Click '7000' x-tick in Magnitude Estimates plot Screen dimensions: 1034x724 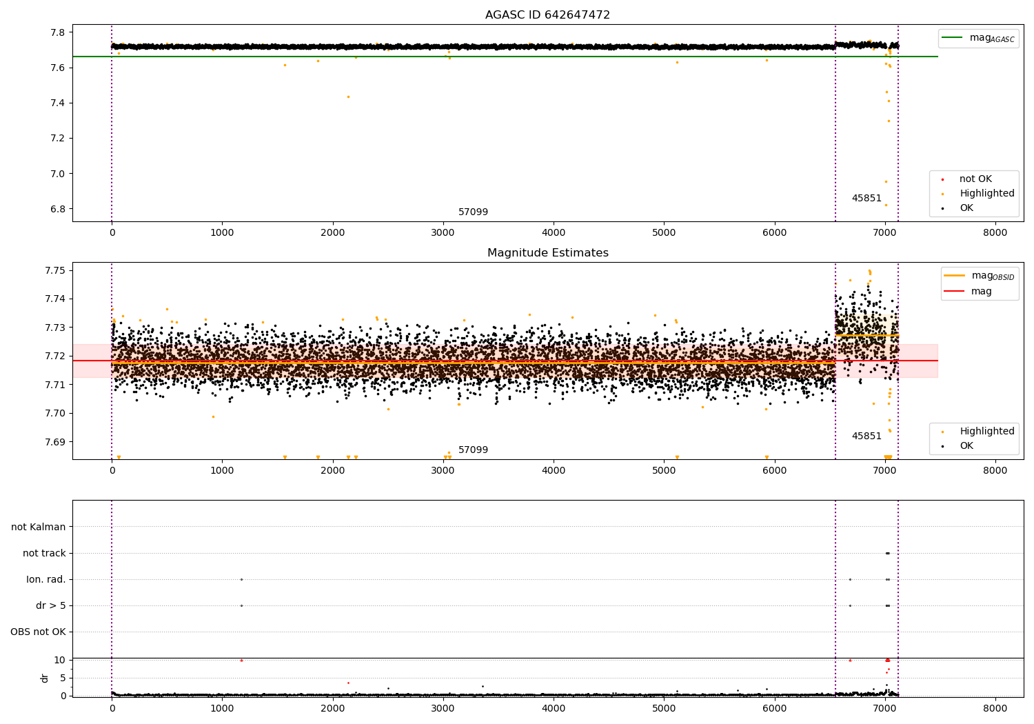tap(885, 471)
